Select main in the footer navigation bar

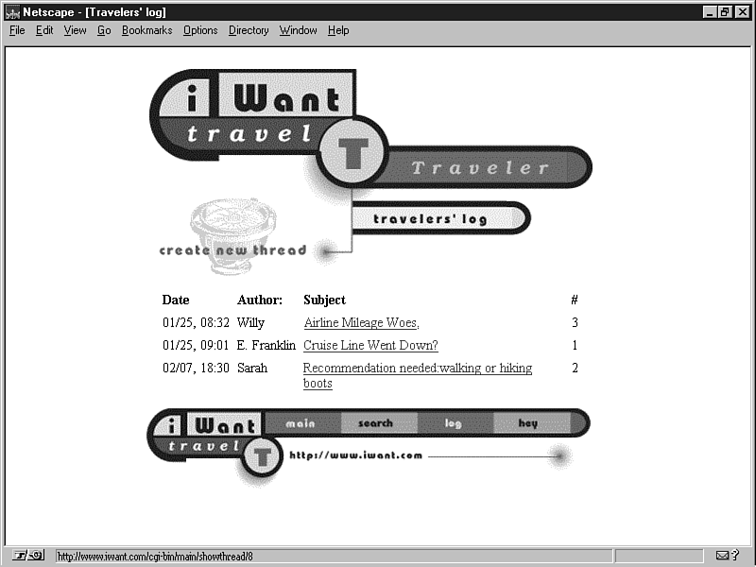coord(301,423)
